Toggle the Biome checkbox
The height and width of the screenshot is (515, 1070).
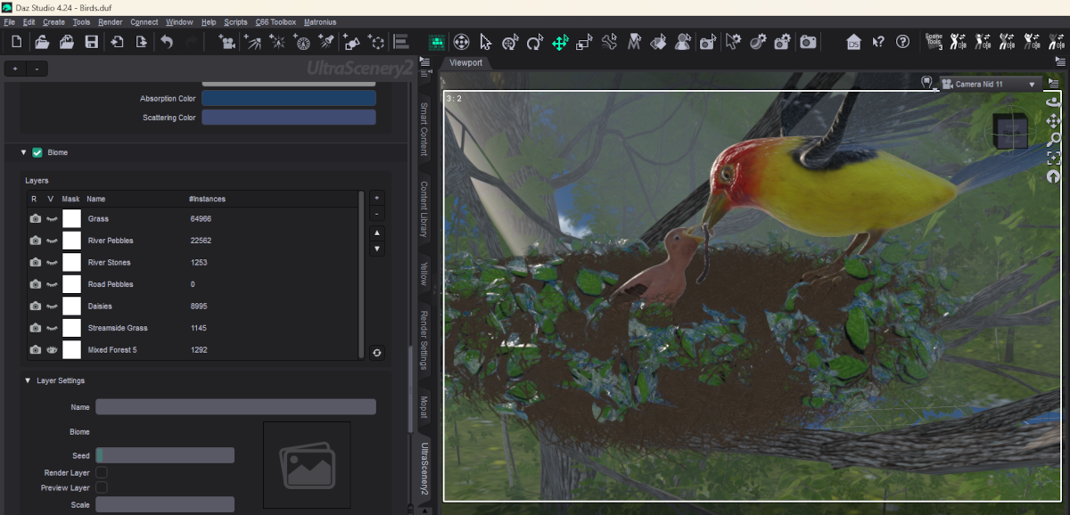tap(37, 152)
